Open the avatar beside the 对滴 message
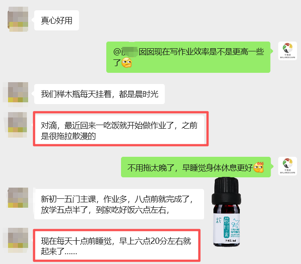Image resolution: width=301 pixels, height=264 pixels. (17, 125)
